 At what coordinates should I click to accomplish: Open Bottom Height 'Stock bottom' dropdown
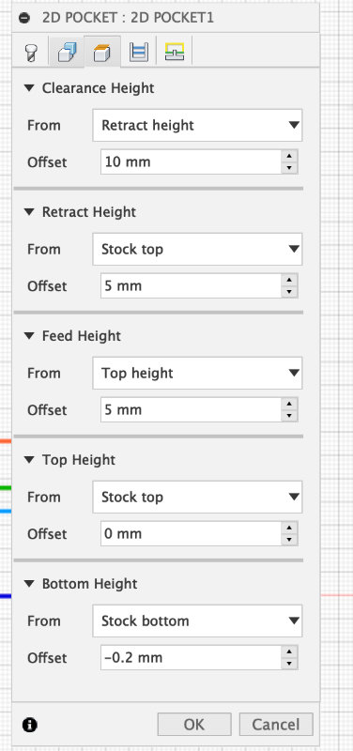(x=197, y=621)
